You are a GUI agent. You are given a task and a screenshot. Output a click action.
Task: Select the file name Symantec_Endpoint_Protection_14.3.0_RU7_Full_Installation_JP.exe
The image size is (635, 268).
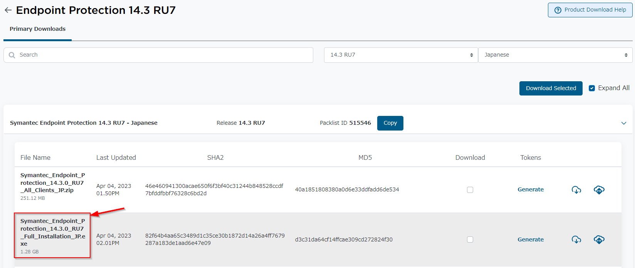click(53, 232)
